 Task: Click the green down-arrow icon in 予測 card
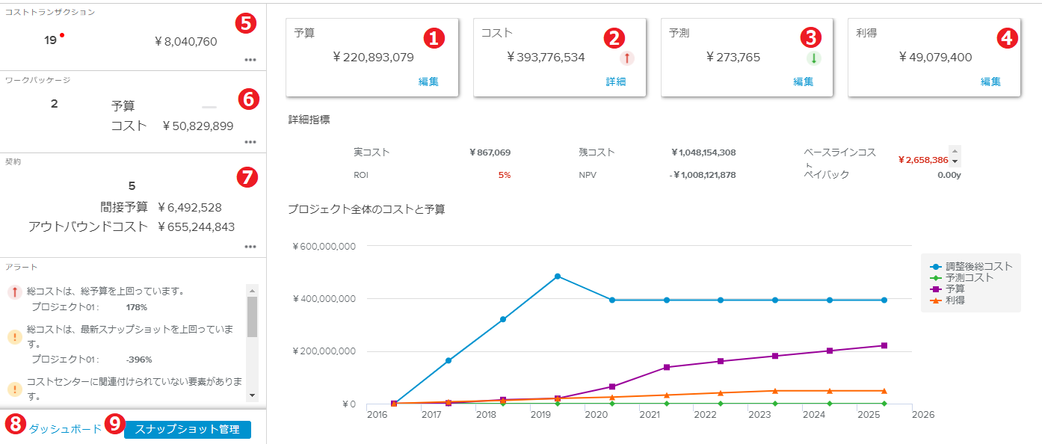[x=813, y=58]
